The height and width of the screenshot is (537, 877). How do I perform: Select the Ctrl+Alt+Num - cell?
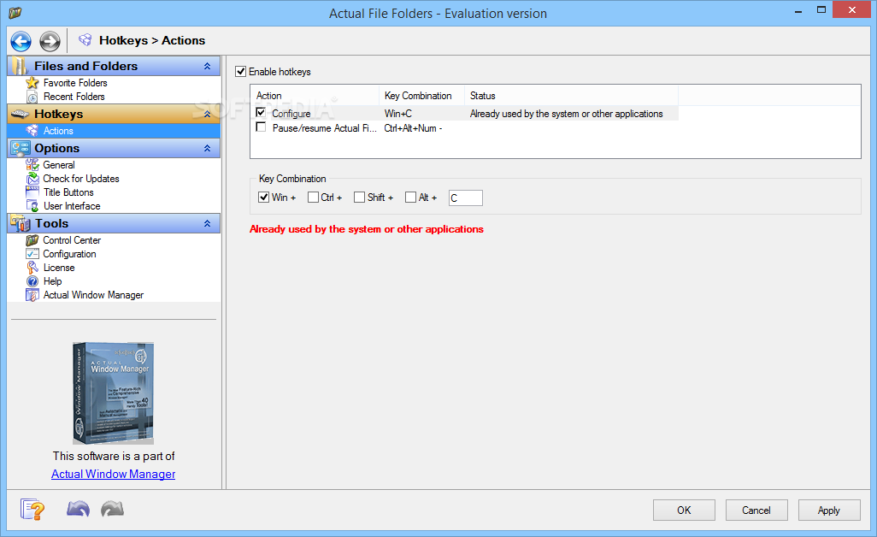(x=414, y=128)
